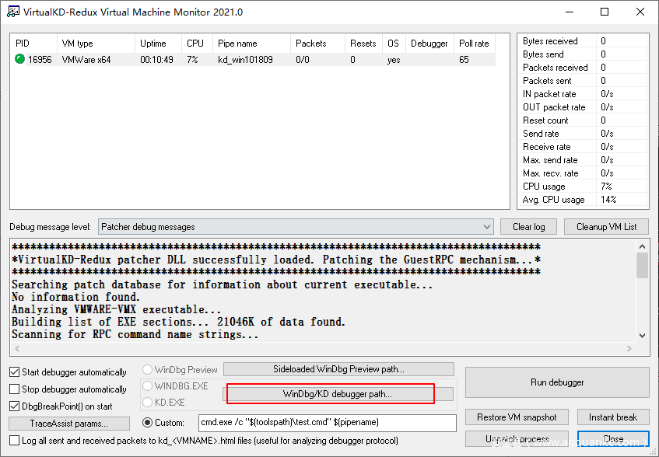Sort by Poll rate column header
The width and height of the screenshot is (659, 457).
point(475,44)
